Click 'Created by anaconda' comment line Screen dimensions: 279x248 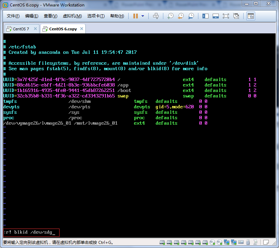(x=70, y=52)
